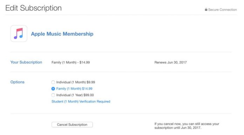Click the Apple Music note icon
Viewport: 244px width, 135px height.
click(19, 34)
